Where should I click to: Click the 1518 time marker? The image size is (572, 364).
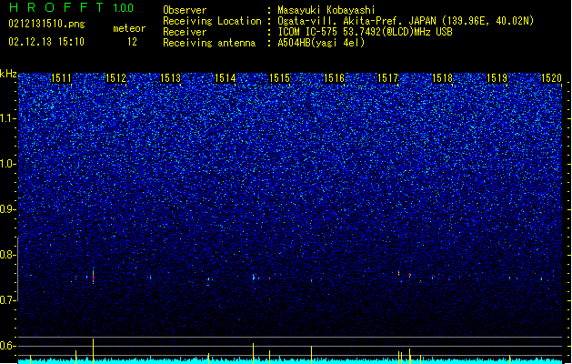(x=443, y=78)
